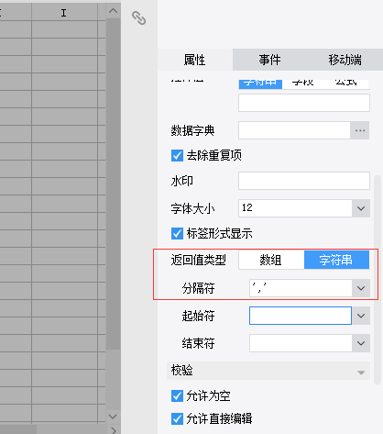This screenshot has width=383, height=434.
Task: Open the 起始符 dropdown arrow
Action: [x=361, y=316]
